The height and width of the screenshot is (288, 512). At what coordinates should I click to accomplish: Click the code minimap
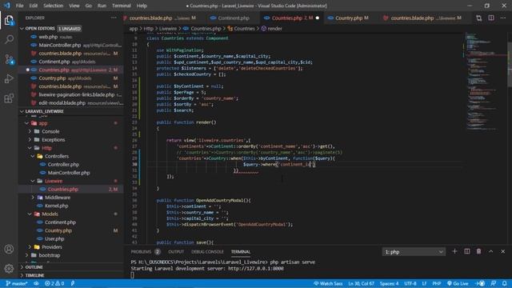click(485, 82)
